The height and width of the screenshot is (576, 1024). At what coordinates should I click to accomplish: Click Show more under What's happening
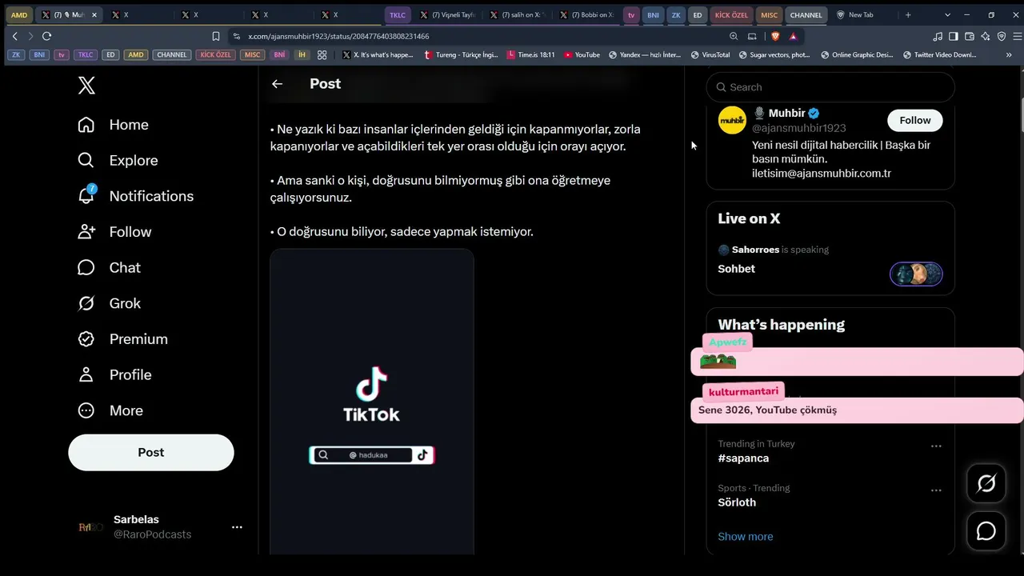click(x=746, y=537)
